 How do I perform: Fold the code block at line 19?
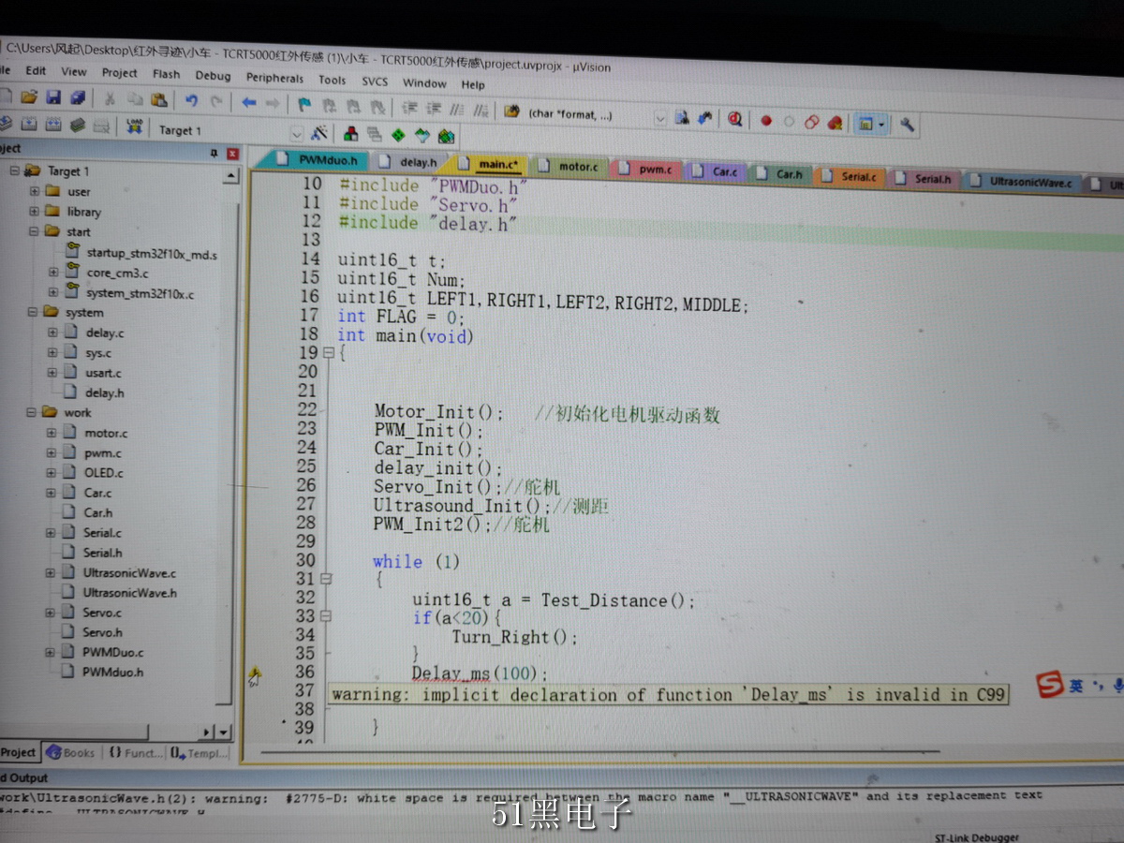click(x=328, y=353)
